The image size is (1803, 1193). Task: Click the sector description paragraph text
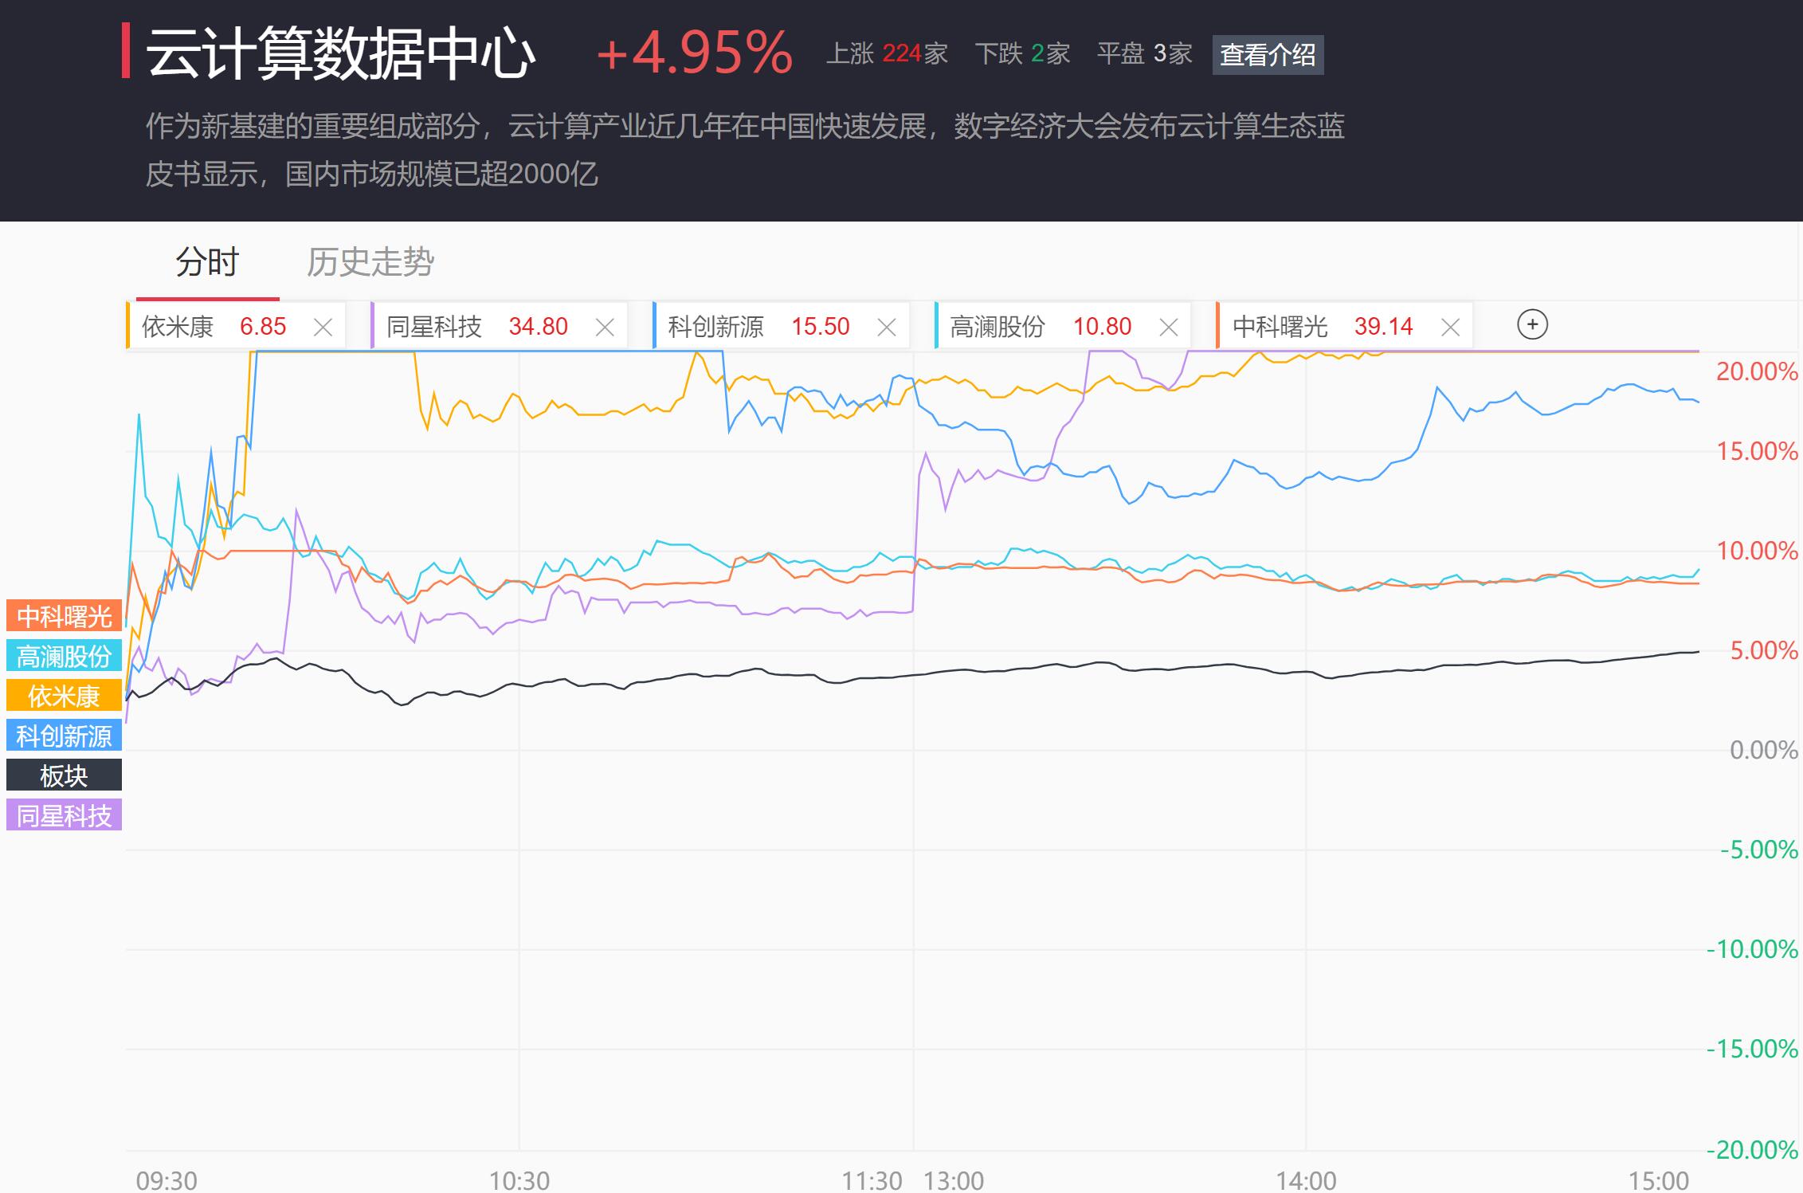tap(745, 150)
